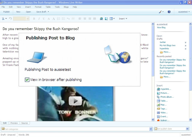
Task: Click Table in the Insert sidebar
Action: 164,101
